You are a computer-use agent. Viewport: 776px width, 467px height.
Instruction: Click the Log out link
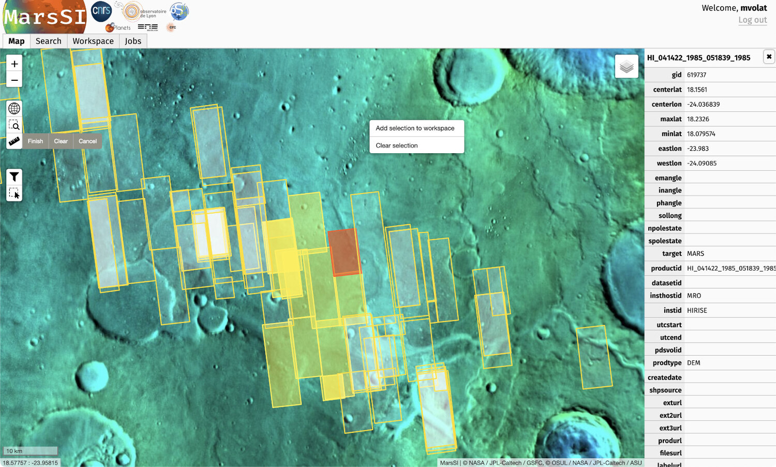pos(752,20)
